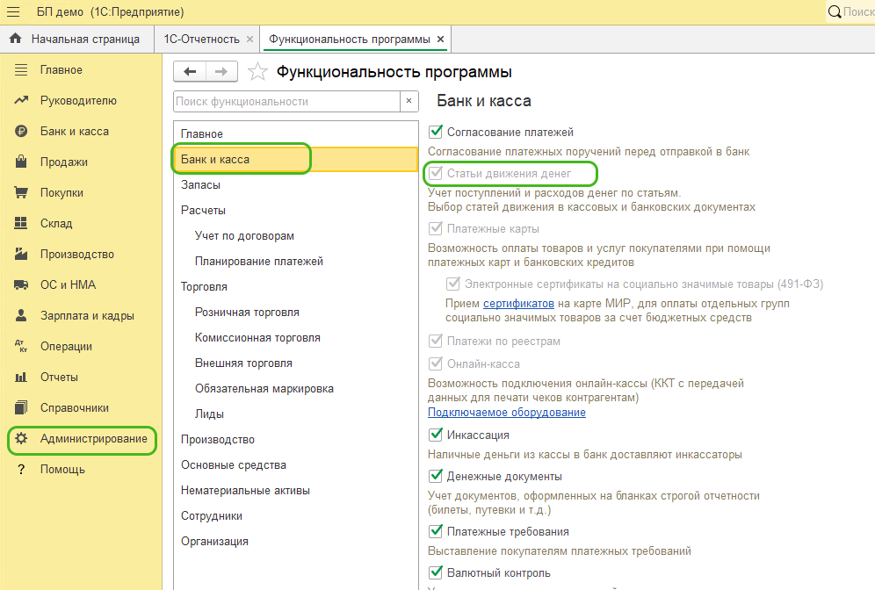Open the Начальная страница tab
The height and width of the screenshot is (590, 875).
click(x=76, y=40)
